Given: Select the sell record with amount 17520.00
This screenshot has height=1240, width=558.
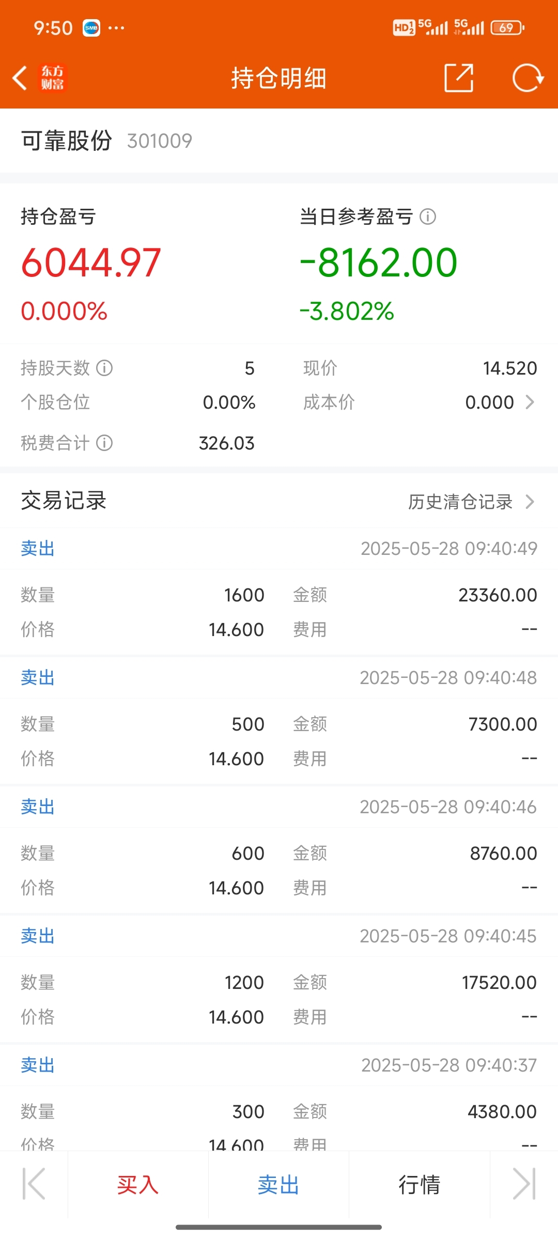Looking at the screenshot, I should point(279,979).
